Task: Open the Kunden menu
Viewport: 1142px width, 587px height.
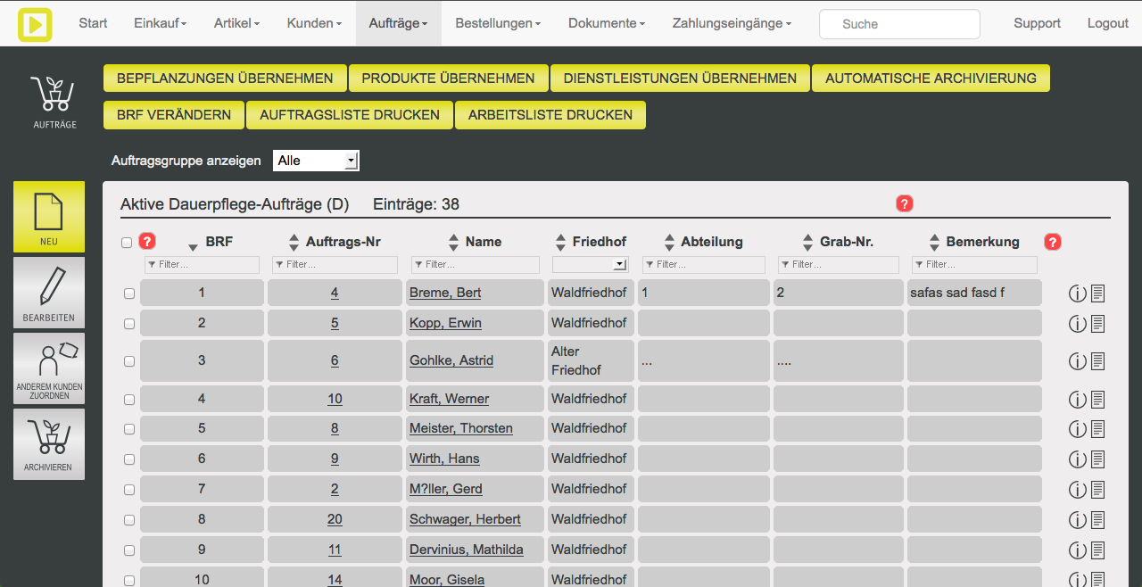Action: (x=314, y=23)
